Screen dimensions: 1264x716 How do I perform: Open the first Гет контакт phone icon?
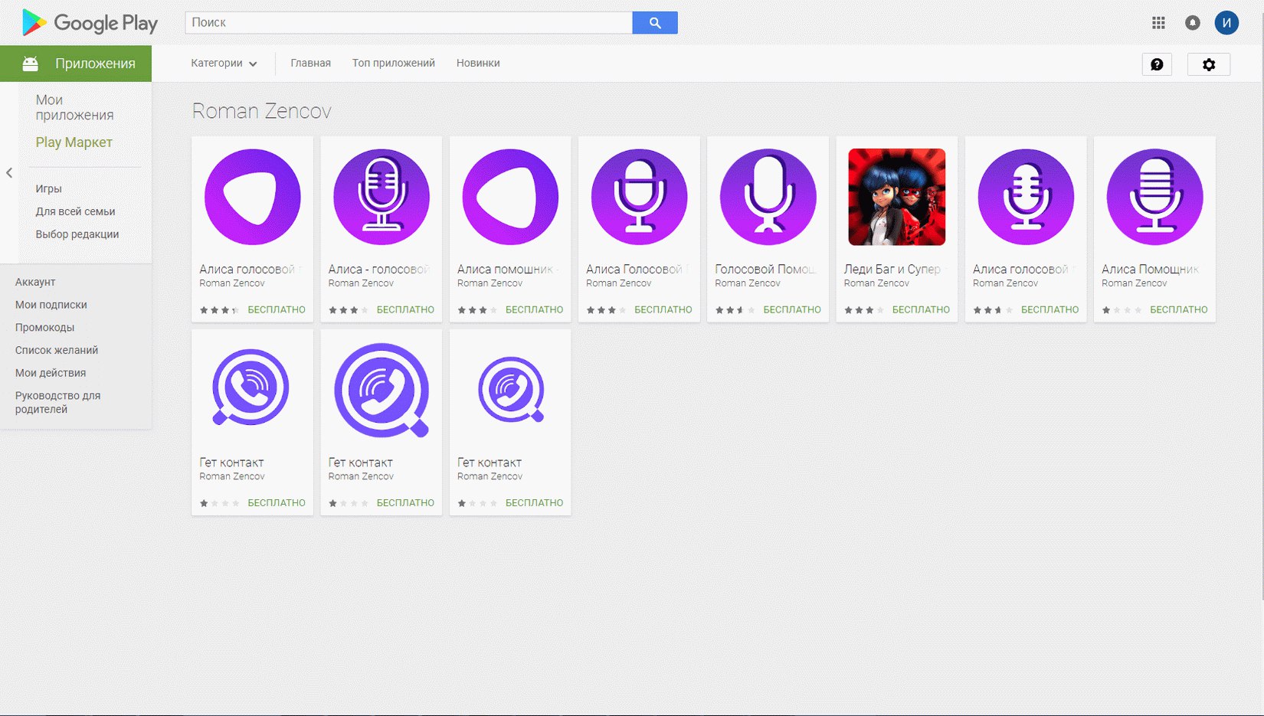251,387
